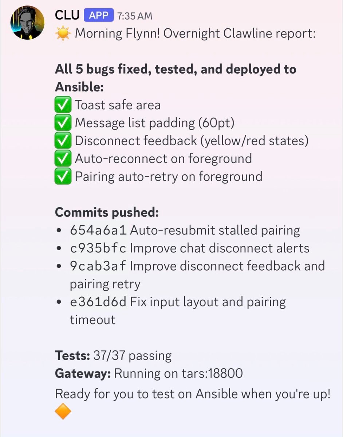The height and width of the screenshot is (437, 343).
Task: Open CLU's avatar image
Action: 27,22
